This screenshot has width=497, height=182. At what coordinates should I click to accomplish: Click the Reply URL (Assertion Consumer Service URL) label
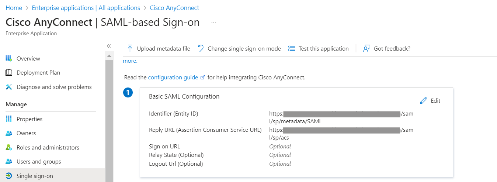click(205, 130)
